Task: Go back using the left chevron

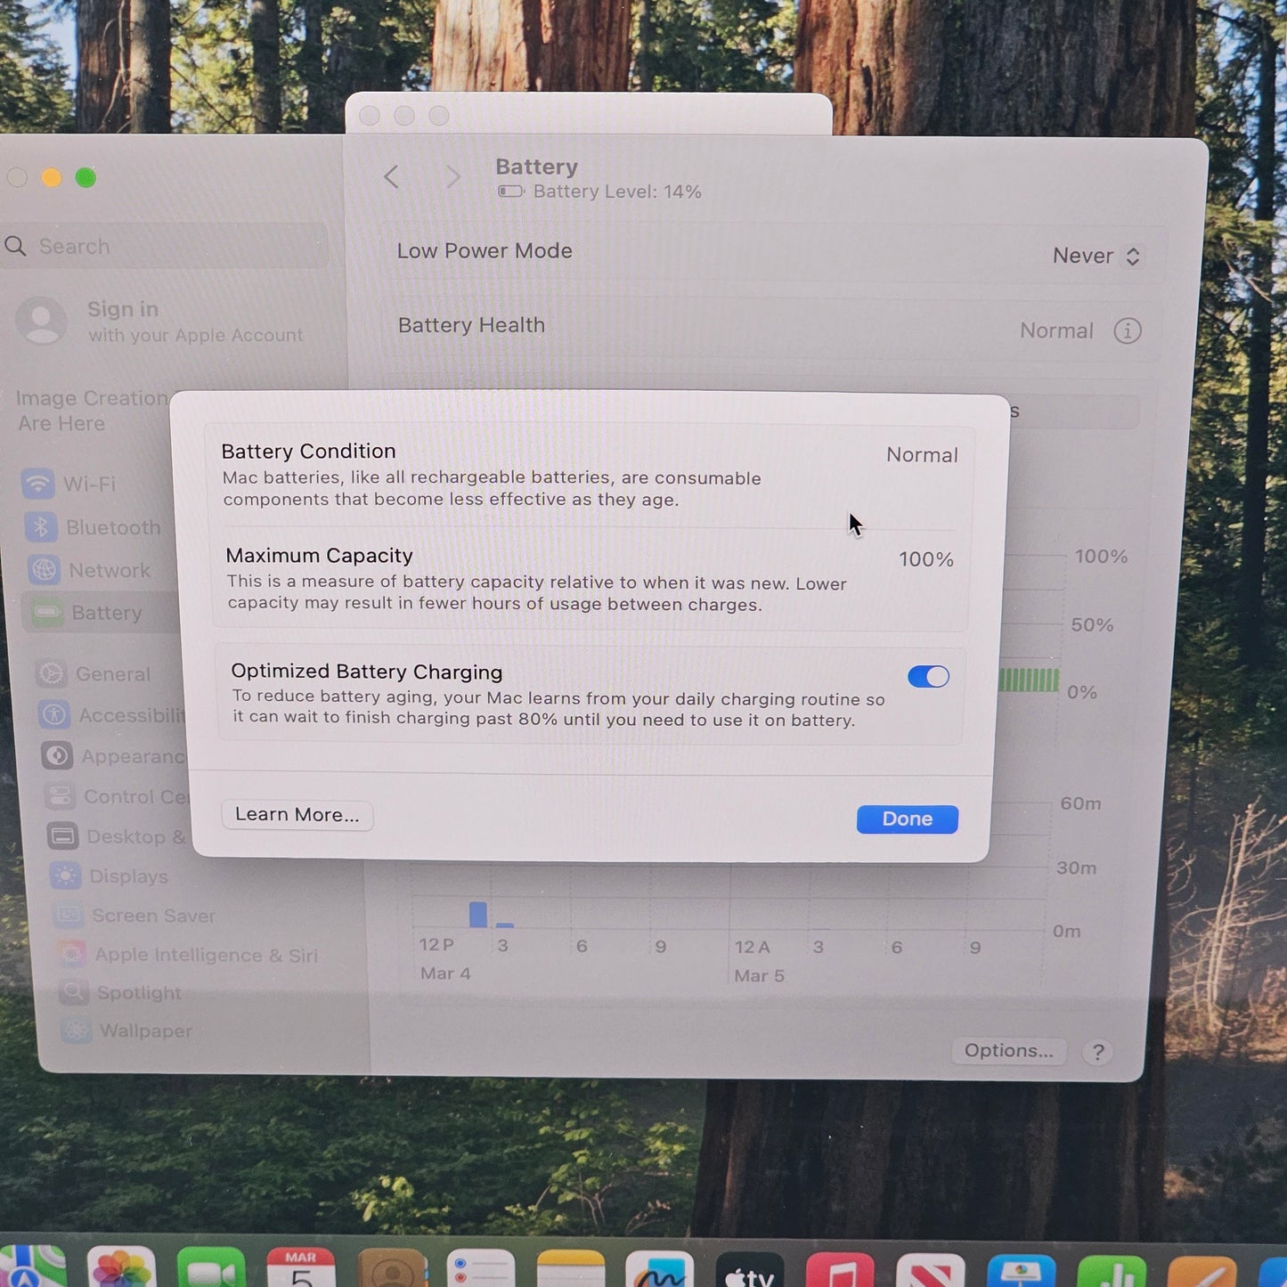Action: (391, 176)
